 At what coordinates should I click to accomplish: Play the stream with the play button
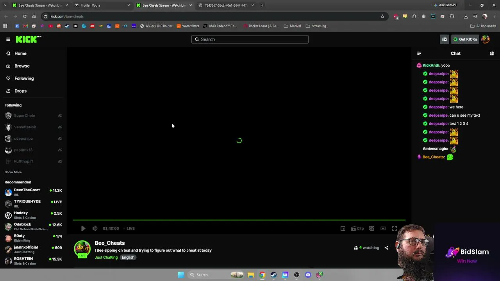pyautogui.click(x=83, y=228)
